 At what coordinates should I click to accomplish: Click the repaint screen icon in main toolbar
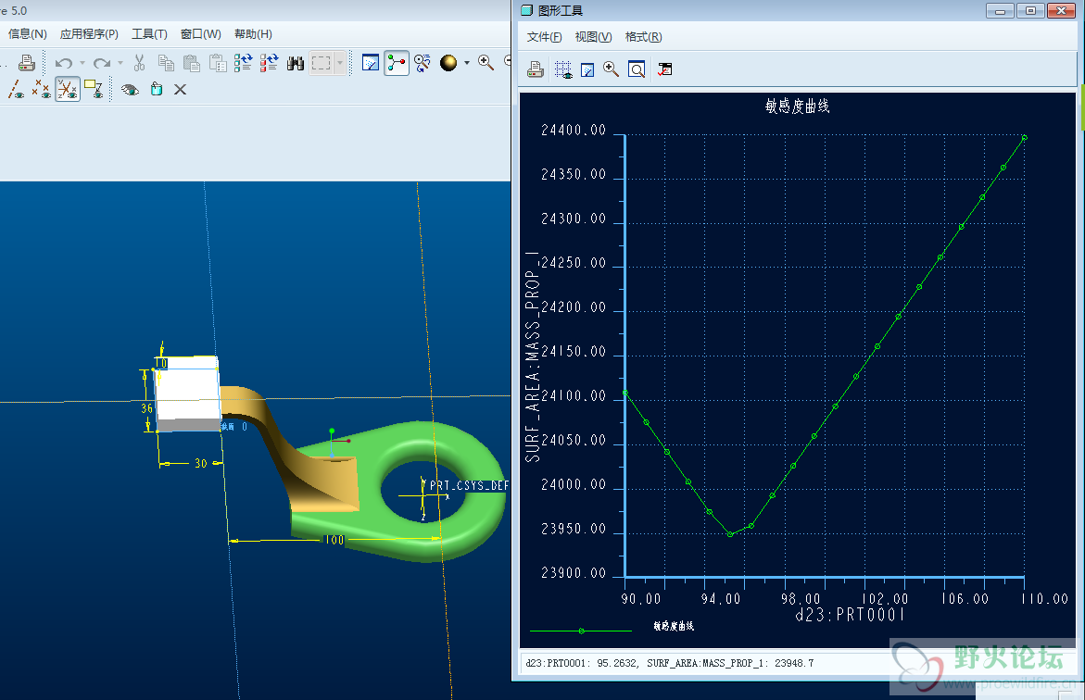371,63
